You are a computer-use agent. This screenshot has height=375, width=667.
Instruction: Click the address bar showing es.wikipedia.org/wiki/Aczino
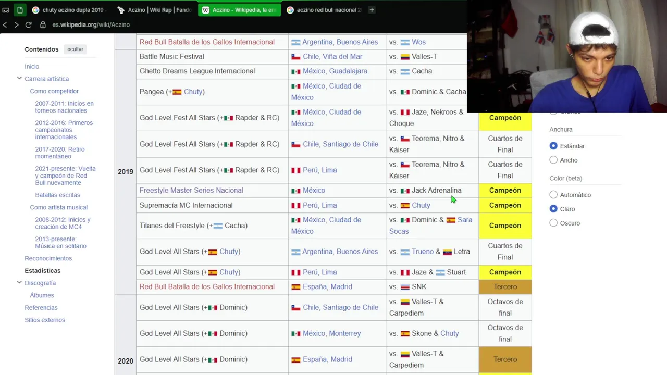[91, 24]
